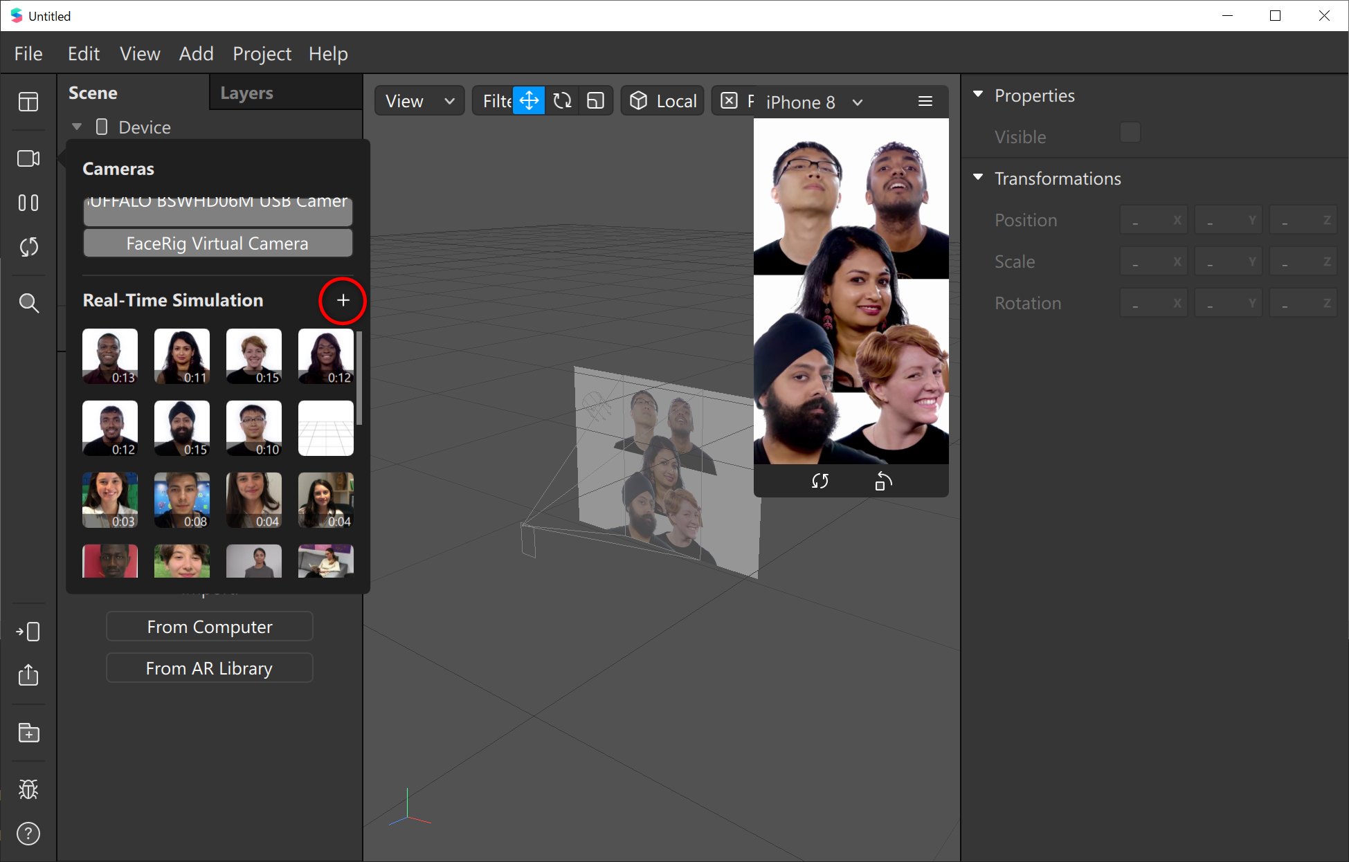Click the Scale X input field
Screen dimensions: 1349x862
coord(1154,262)
